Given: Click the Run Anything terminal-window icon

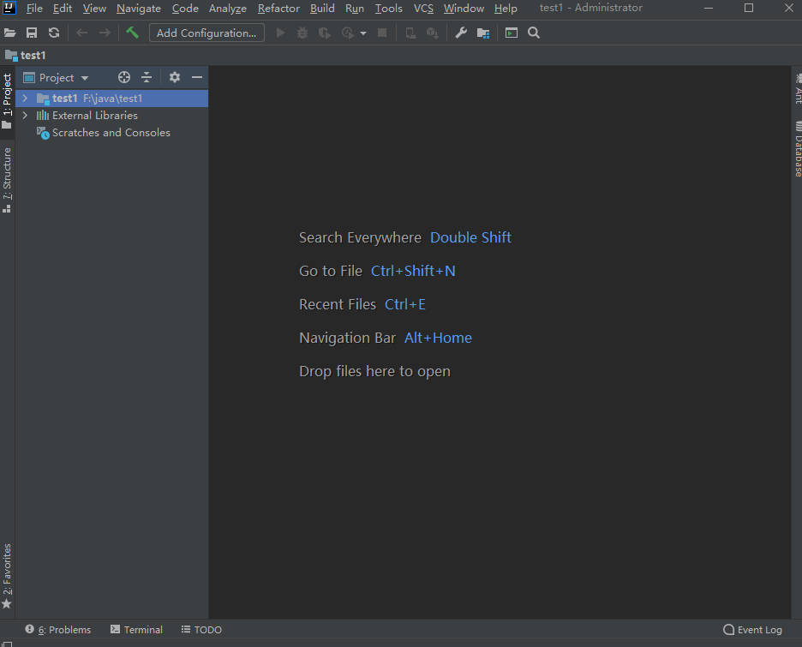Looking at the screenshot, I should (512, 33).
